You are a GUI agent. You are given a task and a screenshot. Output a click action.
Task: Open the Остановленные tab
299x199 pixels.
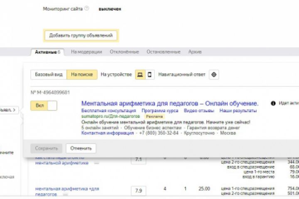164,52
